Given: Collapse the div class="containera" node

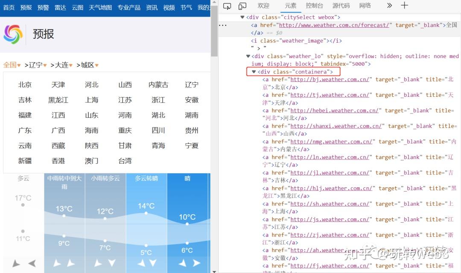Looking at the screenshot, I should [x=254, y=71].
